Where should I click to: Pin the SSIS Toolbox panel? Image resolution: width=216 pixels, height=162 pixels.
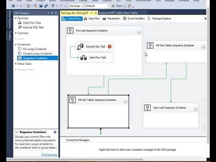tap(52, 13)
